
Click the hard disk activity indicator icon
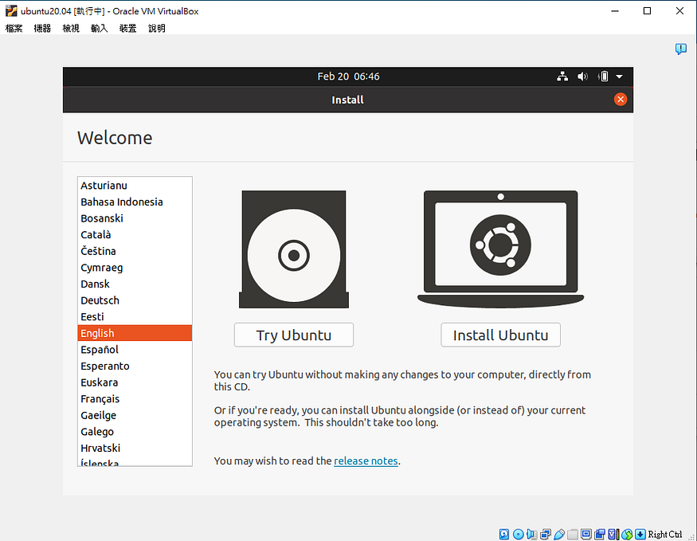[504, 534]
